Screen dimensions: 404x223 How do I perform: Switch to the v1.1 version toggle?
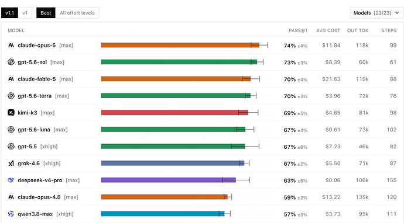pos(9,13)
